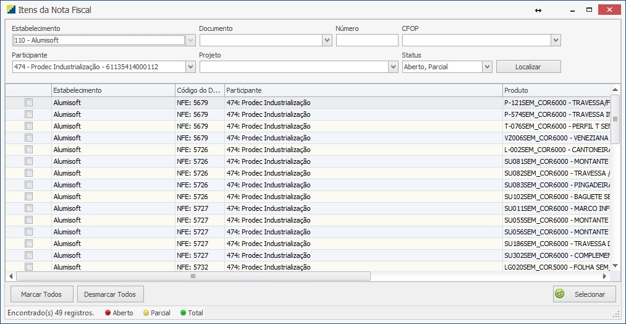Image resolution: width=626 pixels, height=324 pixels.
Task: Expand the Documento dropdown
Action: tap(327, 40)
